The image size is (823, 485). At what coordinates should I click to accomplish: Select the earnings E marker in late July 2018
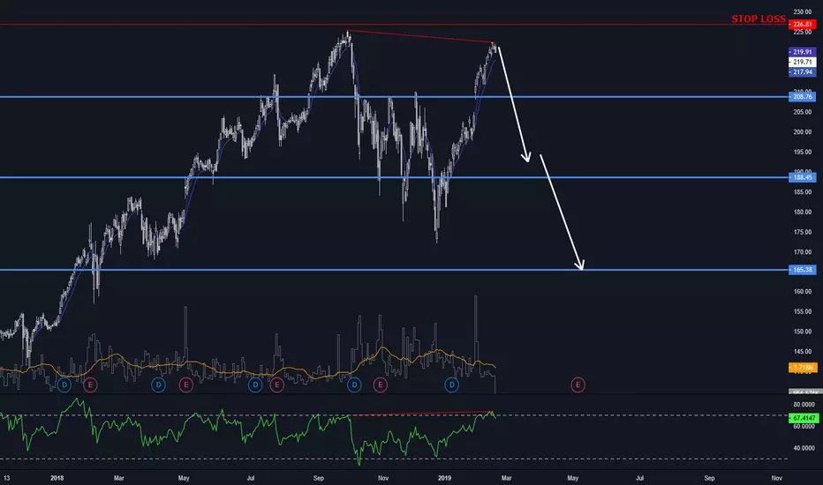(x=276, y=385)
